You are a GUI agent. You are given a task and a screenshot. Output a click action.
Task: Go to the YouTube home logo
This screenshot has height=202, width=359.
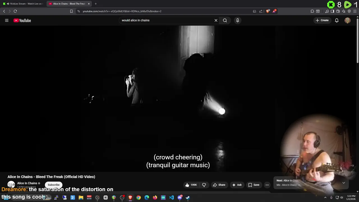point(22,20)
